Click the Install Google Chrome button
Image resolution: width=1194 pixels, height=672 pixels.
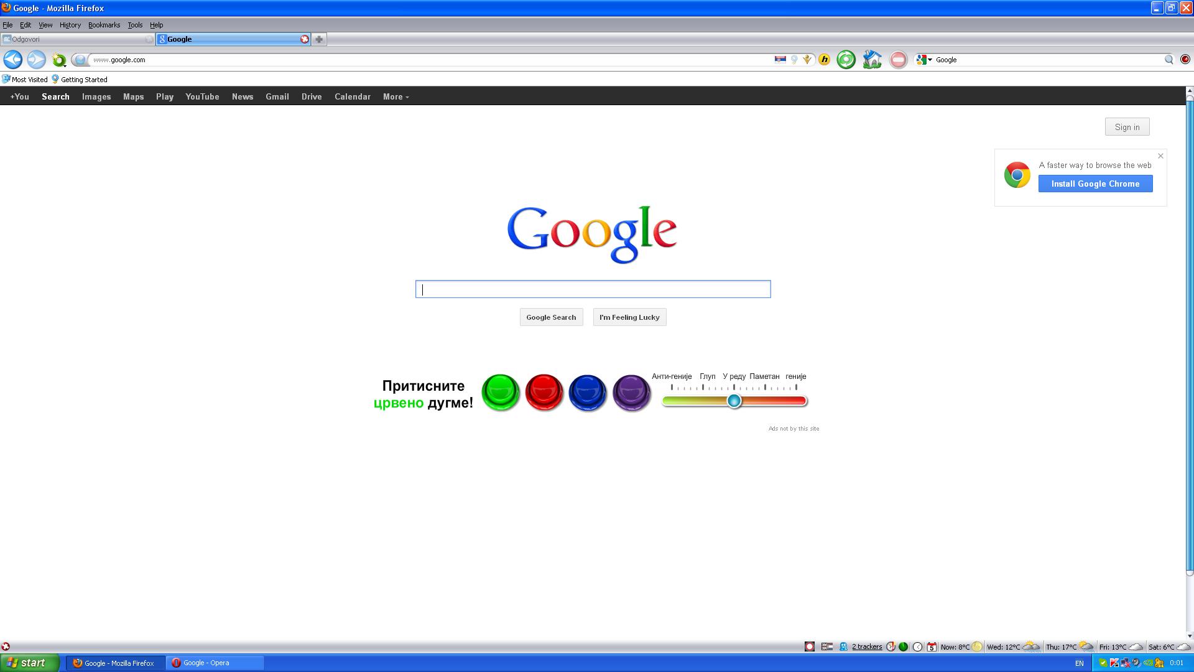[1095, 184]
